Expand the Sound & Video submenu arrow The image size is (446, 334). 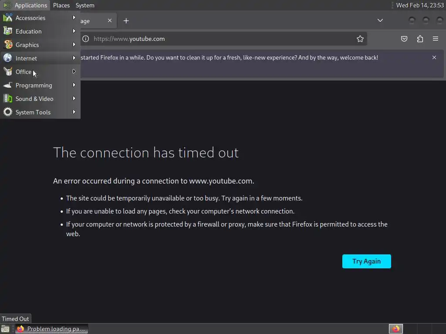click(74, 99)
